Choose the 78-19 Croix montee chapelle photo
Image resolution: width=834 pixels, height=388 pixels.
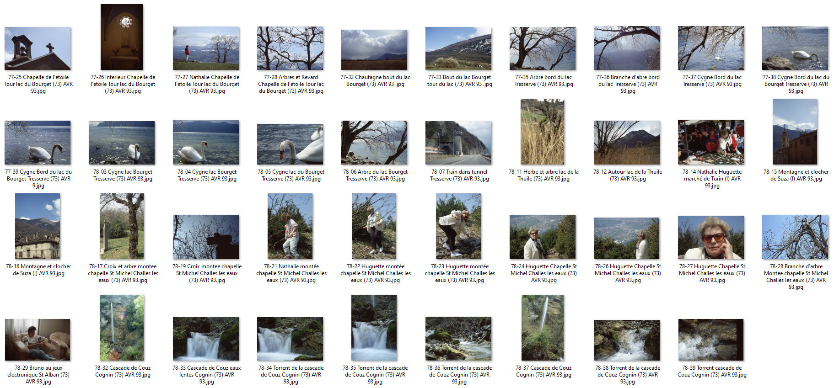pos(206,237)
